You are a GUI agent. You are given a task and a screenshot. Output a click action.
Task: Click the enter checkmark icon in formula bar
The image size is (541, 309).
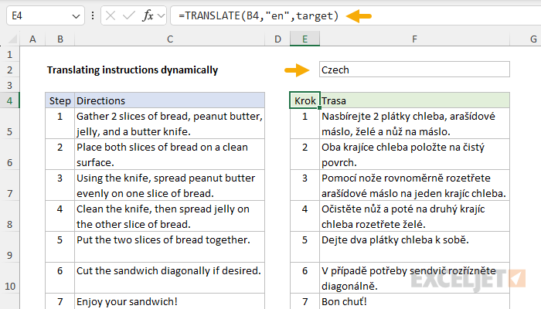[x=129, y=16]
